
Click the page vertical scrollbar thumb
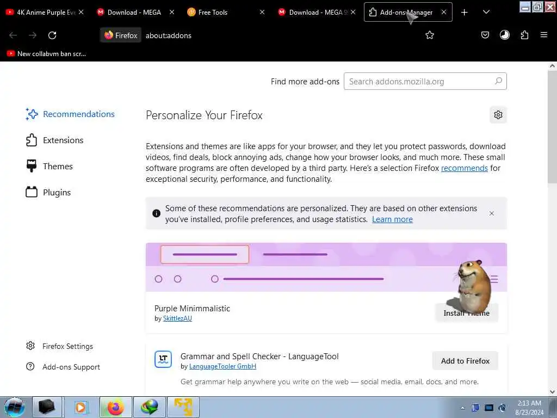click(553, 127)
